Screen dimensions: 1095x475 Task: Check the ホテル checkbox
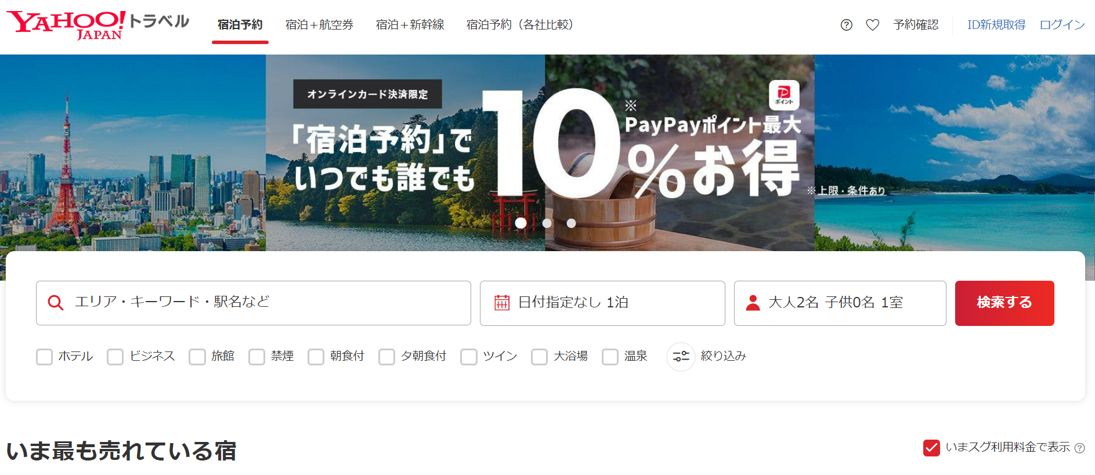coord(45,357)
